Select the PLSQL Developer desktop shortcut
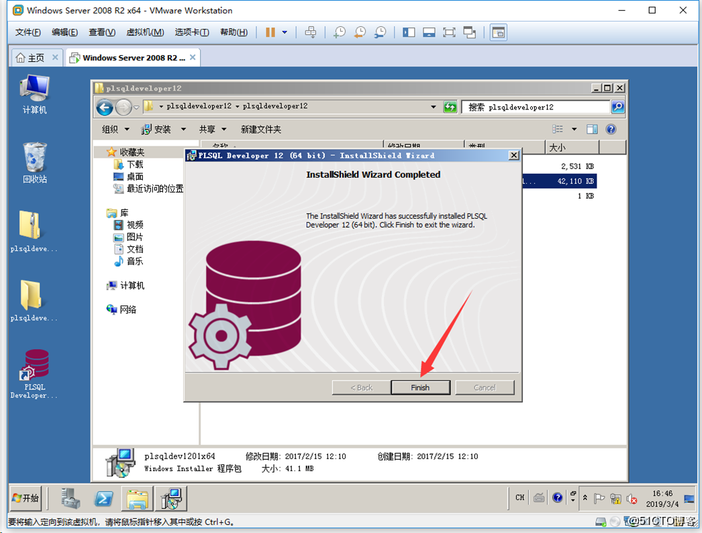 click(34, 375)
